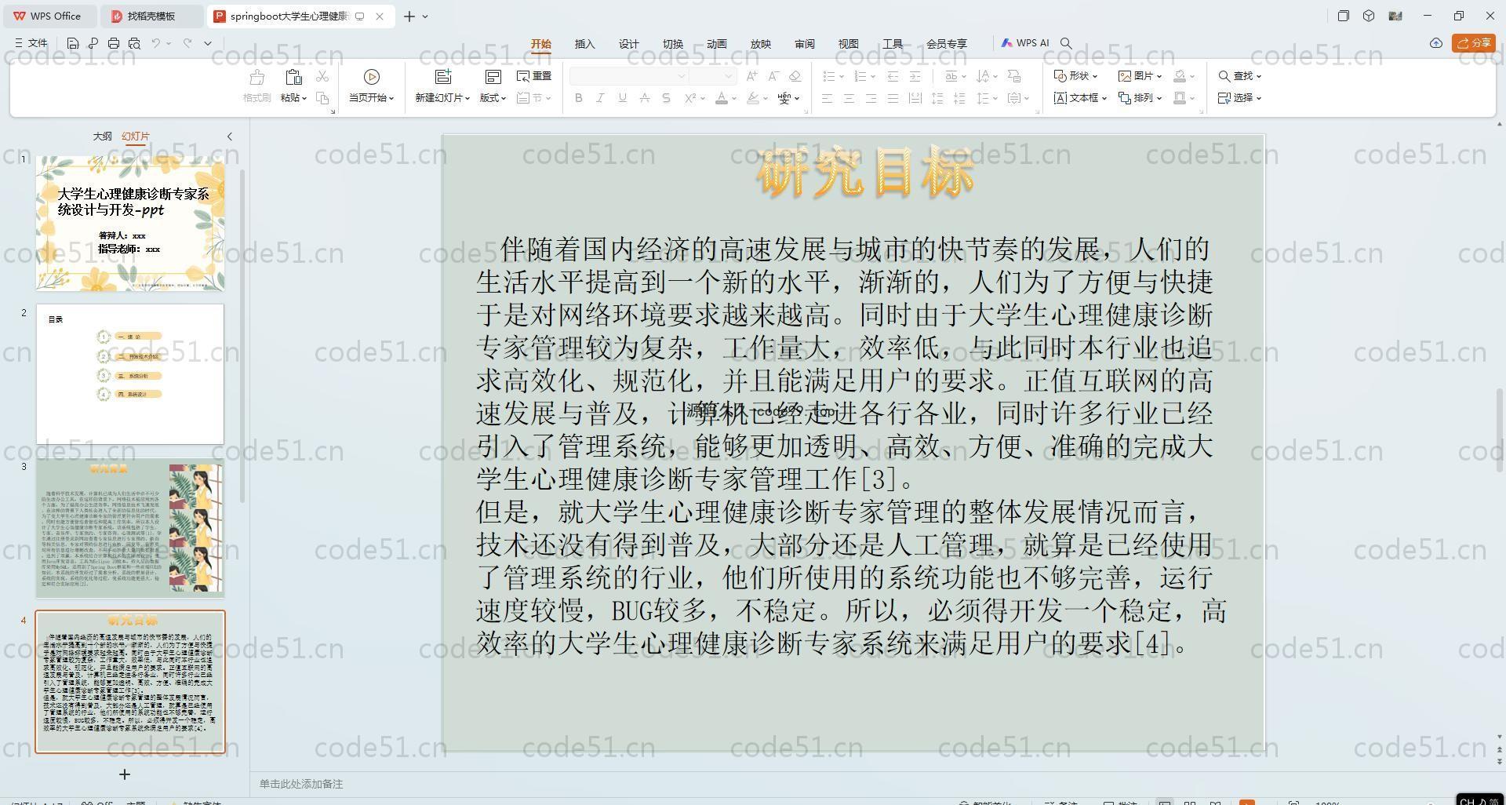Screen dimensions: 1506x805
Task: Open the font size combo box
Action: tap(713, 76)
